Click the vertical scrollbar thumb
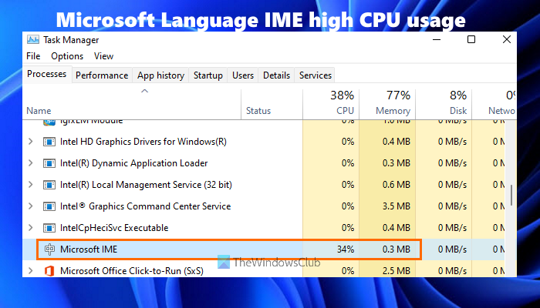This screenshot has height=308, width=540. click(511, 194)
